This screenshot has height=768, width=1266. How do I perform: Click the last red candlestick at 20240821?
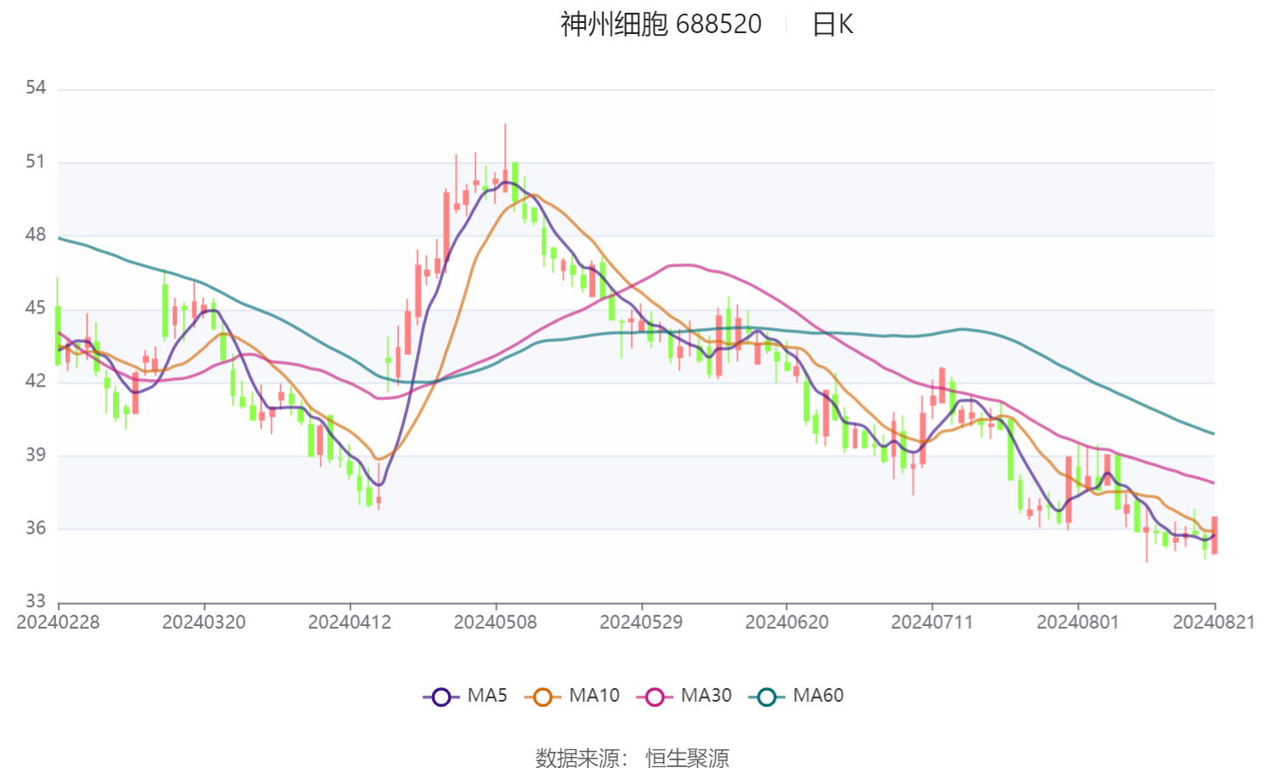[1215, 535]
